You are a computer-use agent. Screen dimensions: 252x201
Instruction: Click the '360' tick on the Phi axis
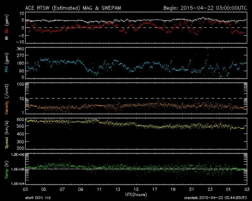tap(20, 49)
